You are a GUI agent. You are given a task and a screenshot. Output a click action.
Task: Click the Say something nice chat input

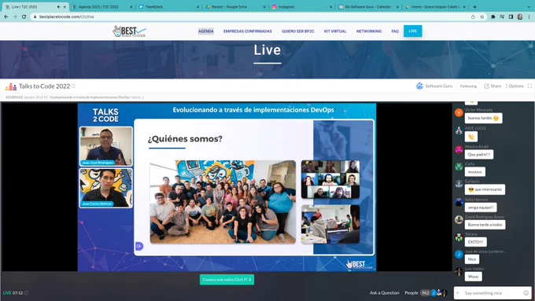[x=493, y=293]
